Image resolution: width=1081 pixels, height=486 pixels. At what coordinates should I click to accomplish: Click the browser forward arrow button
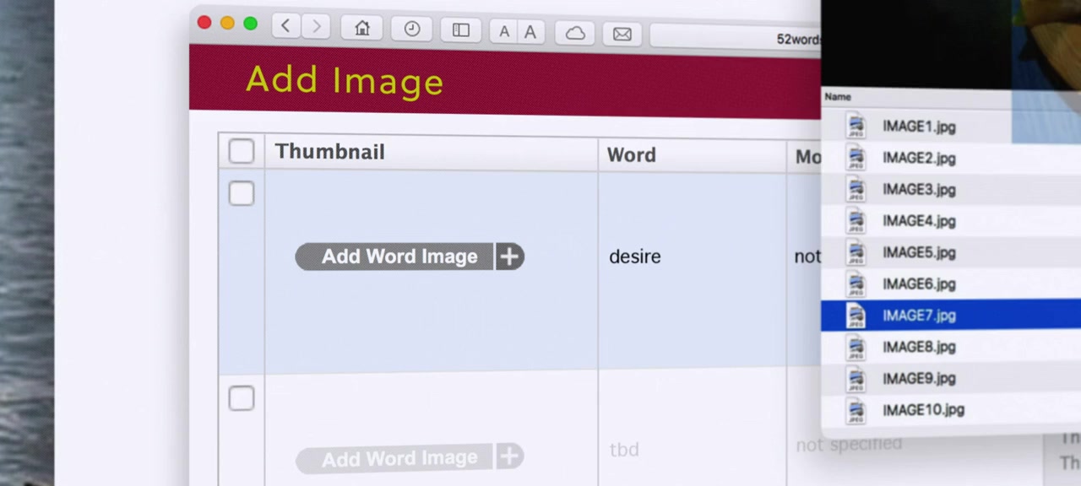point(316,27)
